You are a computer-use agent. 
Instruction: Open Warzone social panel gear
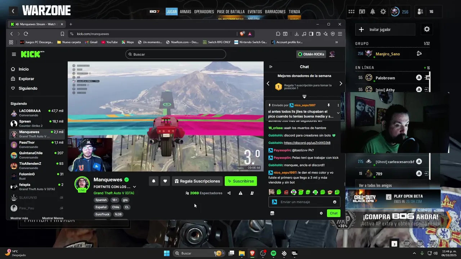tap(427, 29)
